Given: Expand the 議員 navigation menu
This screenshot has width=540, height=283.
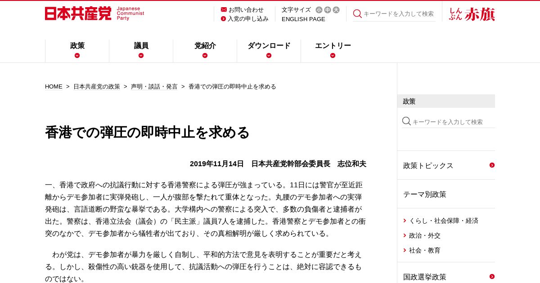Looking at the screenshot, I should [141, 51].
